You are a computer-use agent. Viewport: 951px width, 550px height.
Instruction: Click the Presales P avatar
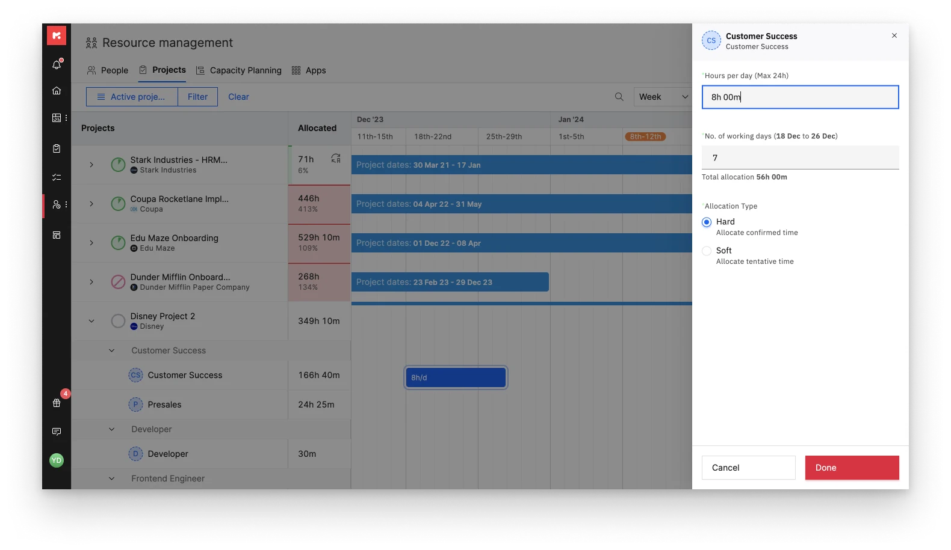[x=135, y=405]
